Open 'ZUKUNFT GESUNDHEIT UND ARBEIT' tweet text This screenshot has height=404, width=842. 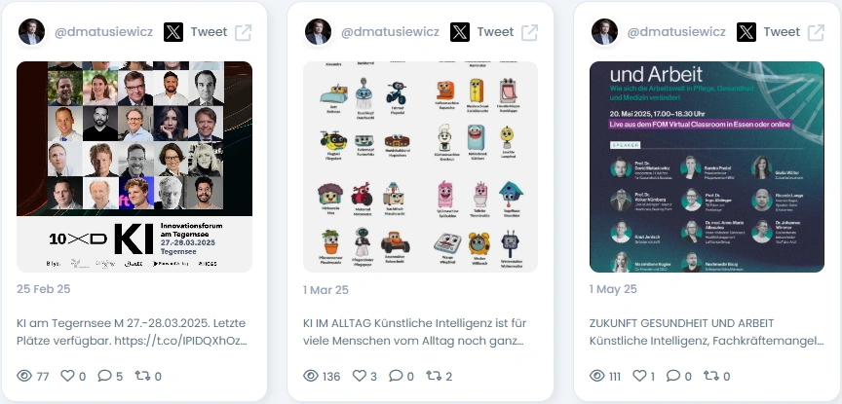pos(707,332)
